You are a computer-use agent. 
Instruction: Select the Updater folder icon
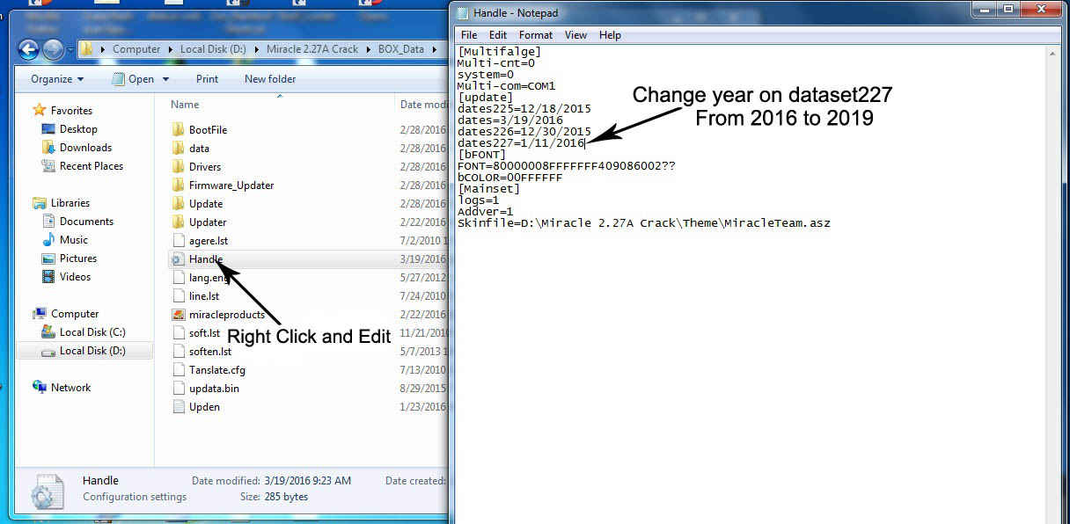(x=178, y=222)
